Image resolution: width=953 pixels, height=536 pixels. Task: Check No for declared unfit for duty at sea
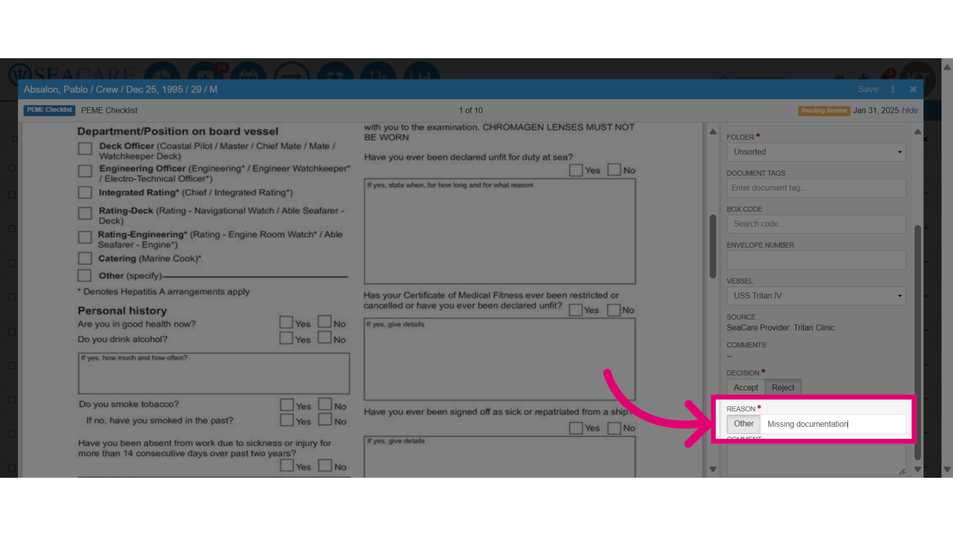tap(614, 170)
